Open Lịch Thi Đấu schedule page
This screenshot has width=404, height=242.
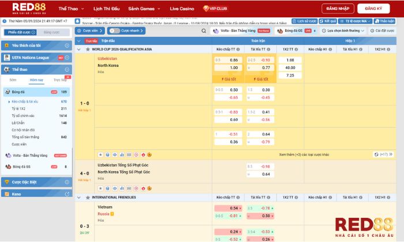tap(106, 9)
